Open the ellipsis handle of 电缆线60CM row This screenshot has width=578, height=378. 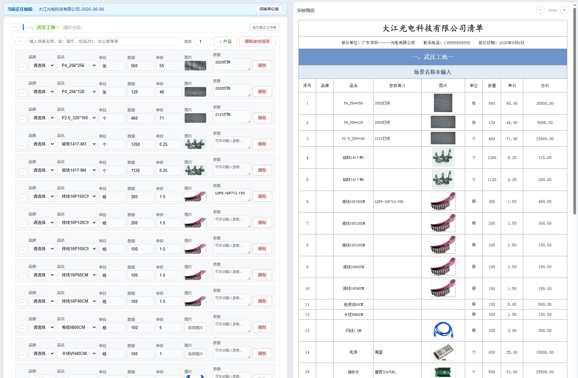[x=22, y=329]
